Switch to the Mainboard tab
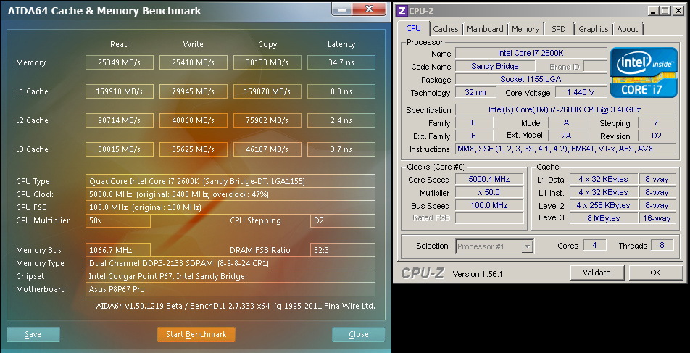 pos(485,29)
